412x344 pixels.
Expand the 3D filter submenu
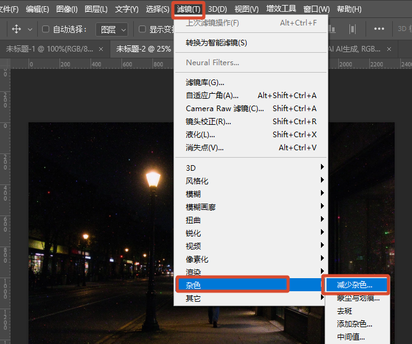tap(251, 168)
